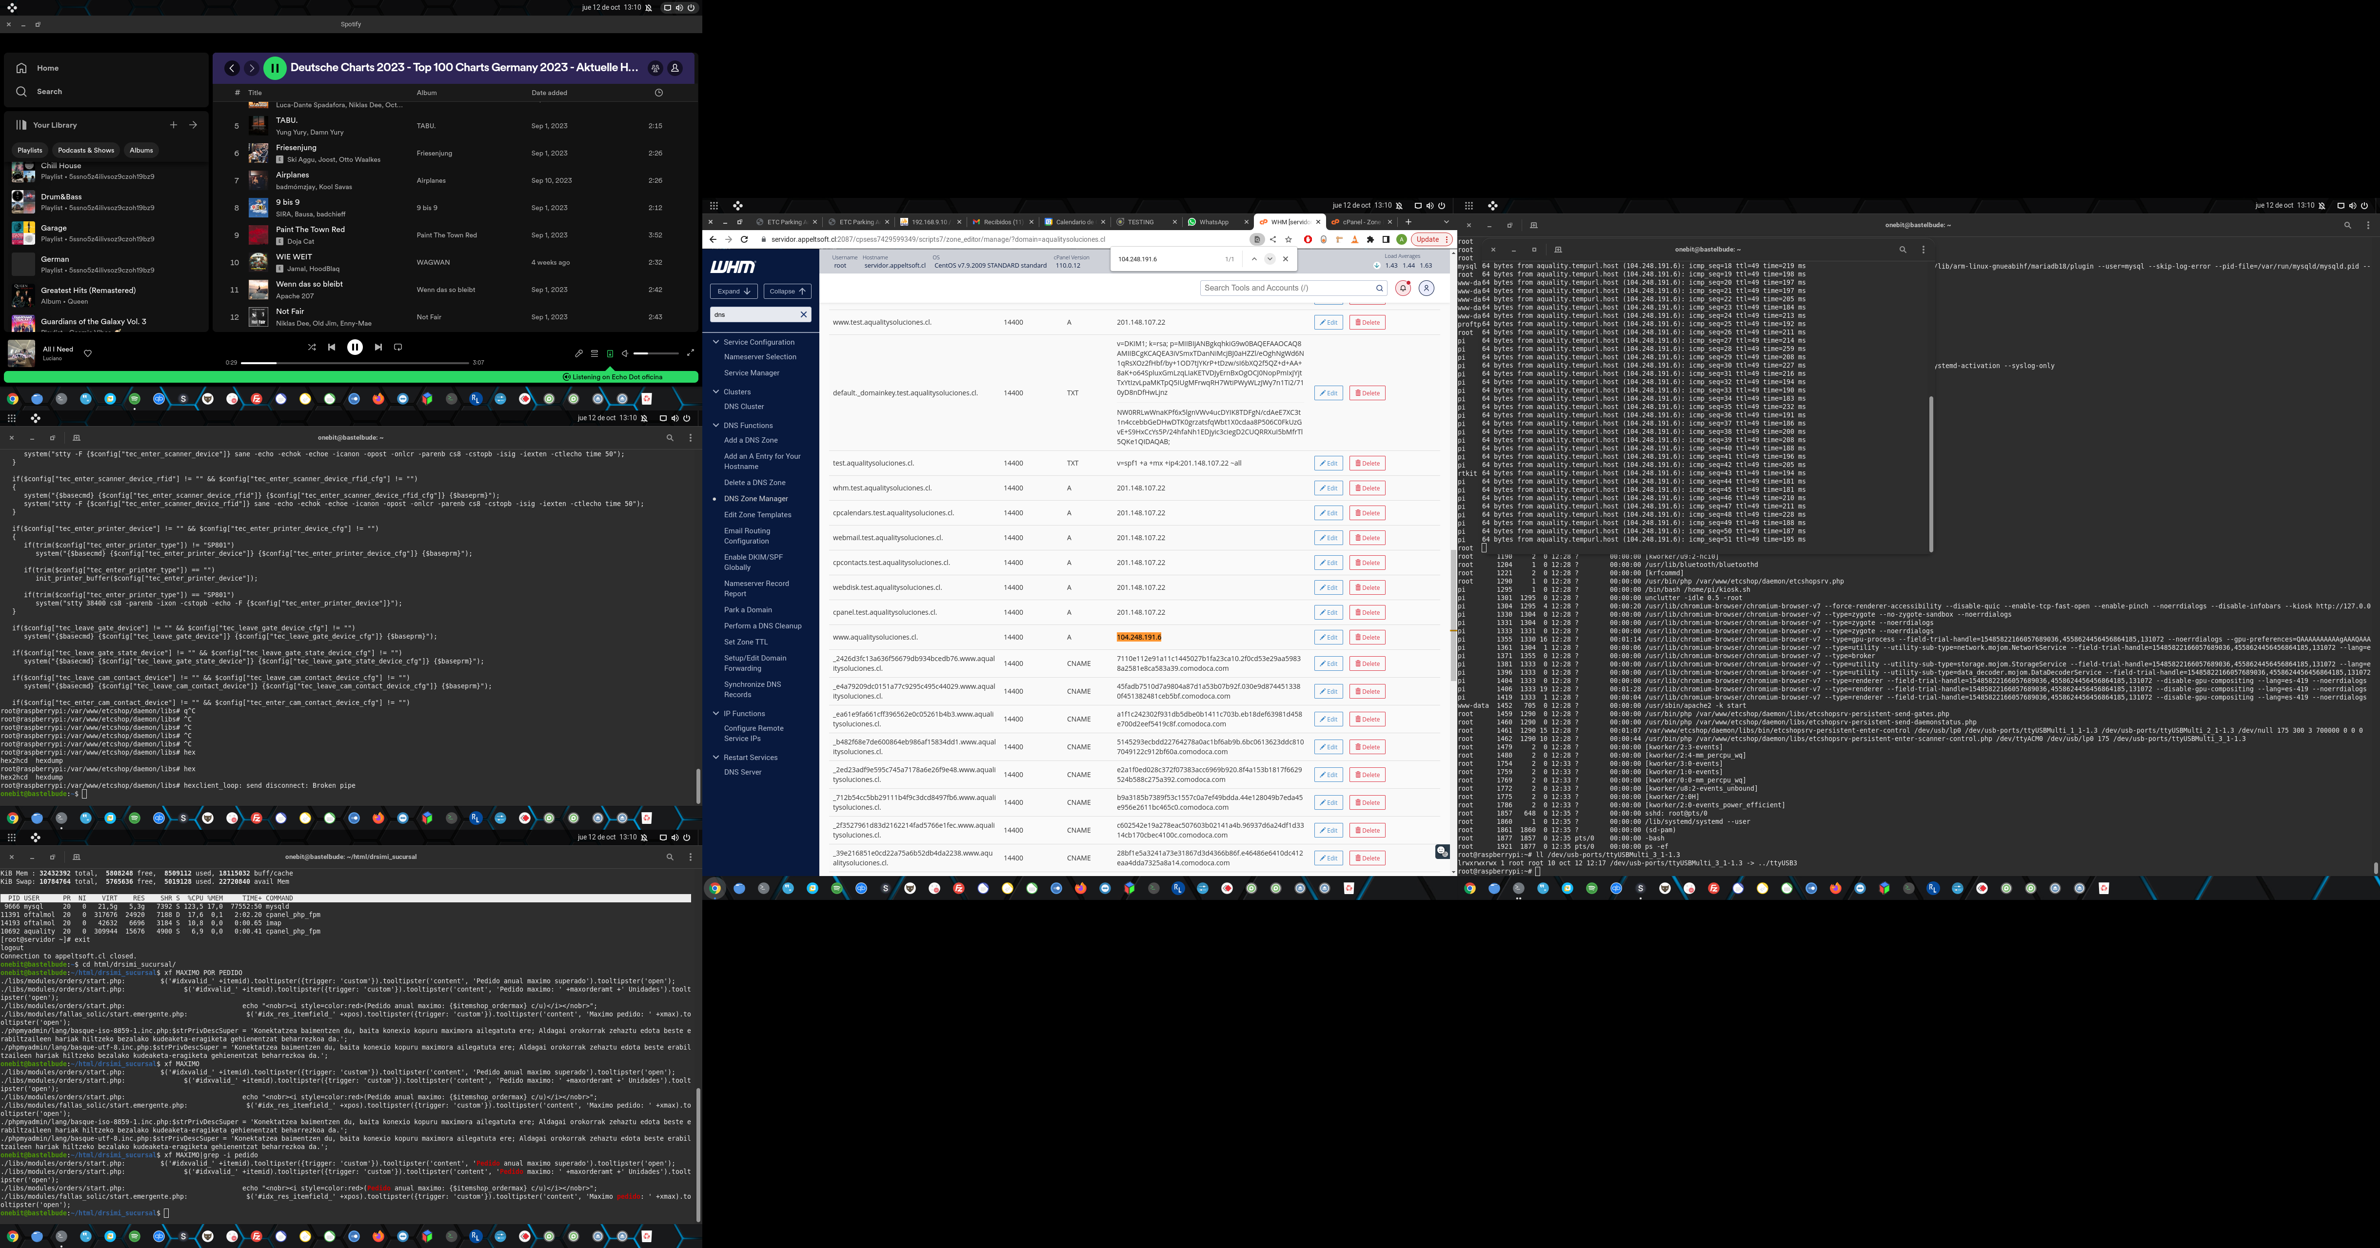The image size is (2380, 1248).
Task: Open Connect to a device icon
Action: (x=610, y=353)
